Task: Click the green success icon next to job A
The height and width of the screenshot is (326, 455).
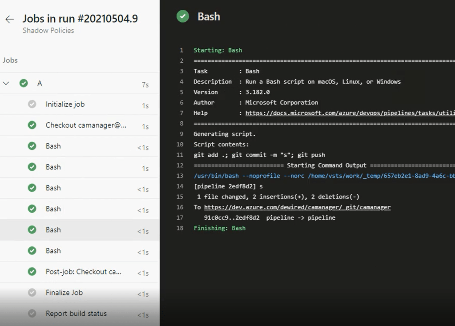Action: 24,84
